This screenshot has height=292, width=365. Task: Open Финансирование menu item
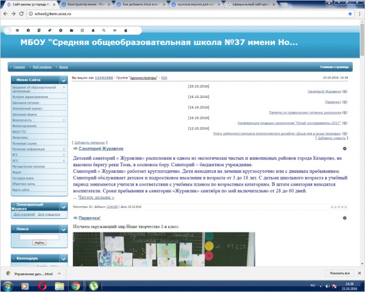24,126
